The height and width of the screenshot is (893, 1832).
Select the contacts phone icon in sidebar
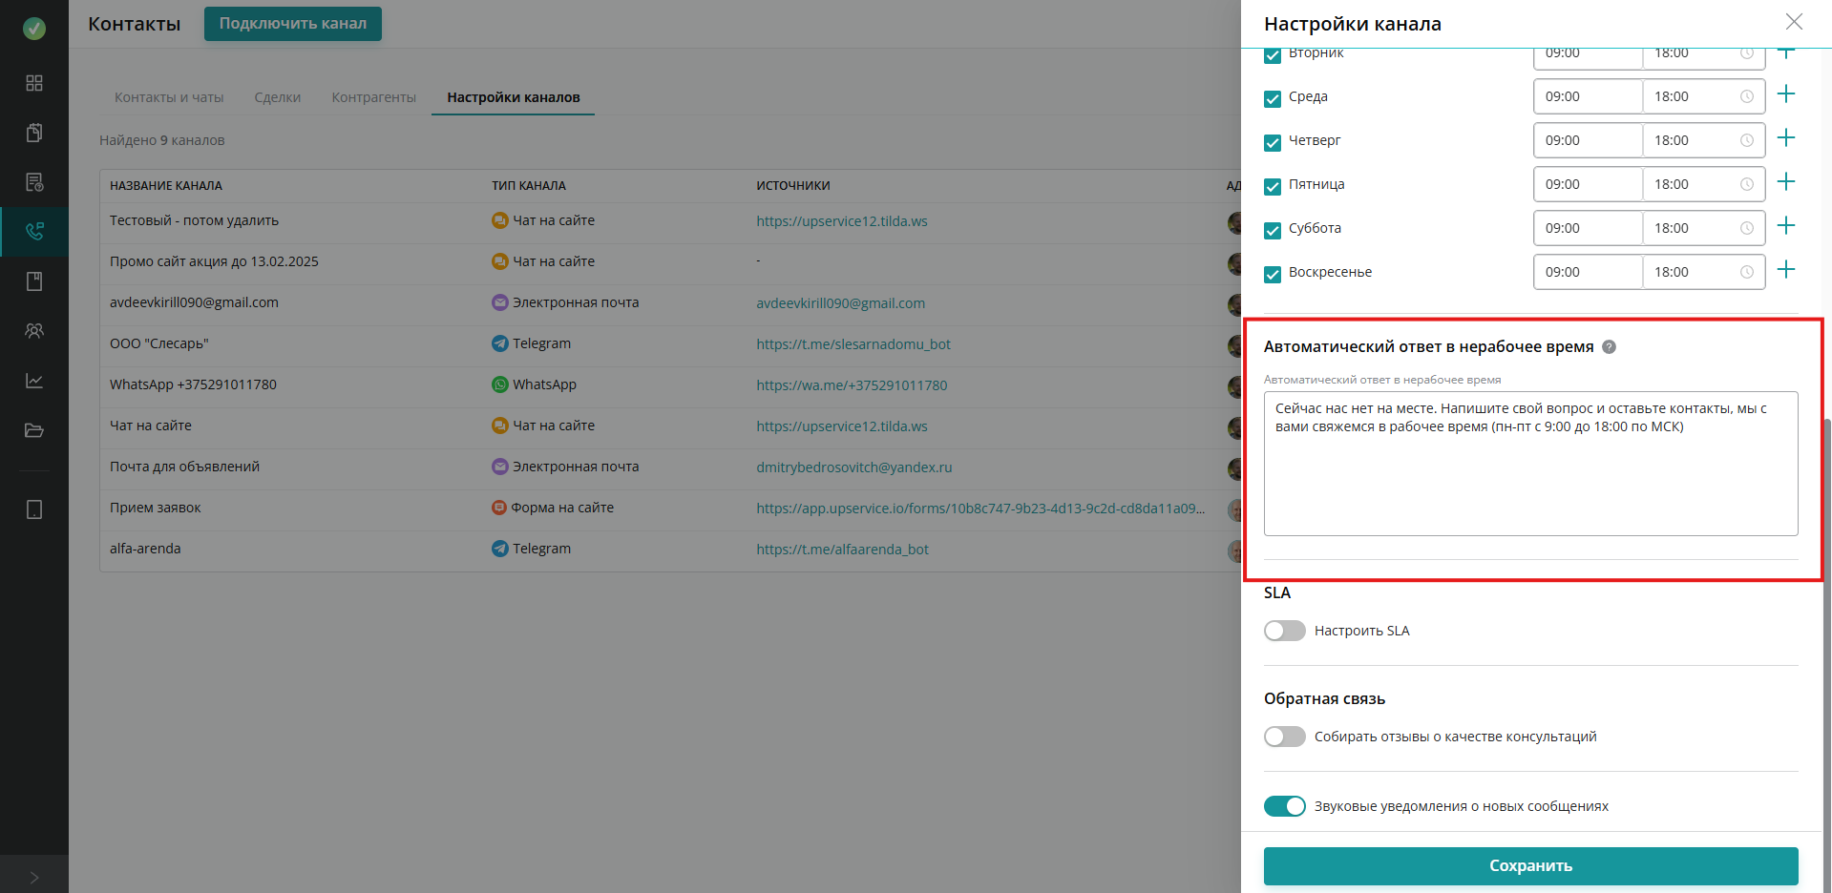click(34, 232)
